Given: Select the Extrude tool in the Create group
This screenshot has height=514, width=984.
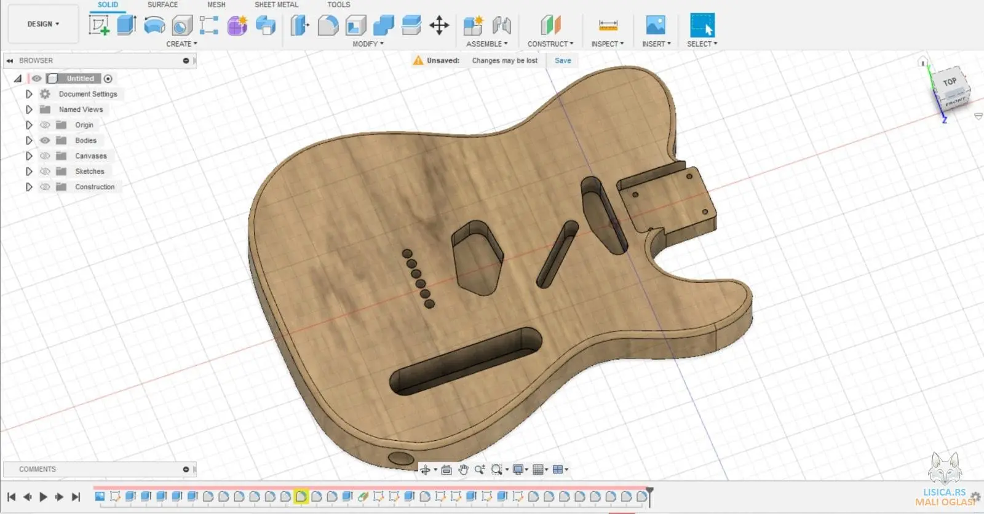Looking at the screenshot, I should click(126, 25).
